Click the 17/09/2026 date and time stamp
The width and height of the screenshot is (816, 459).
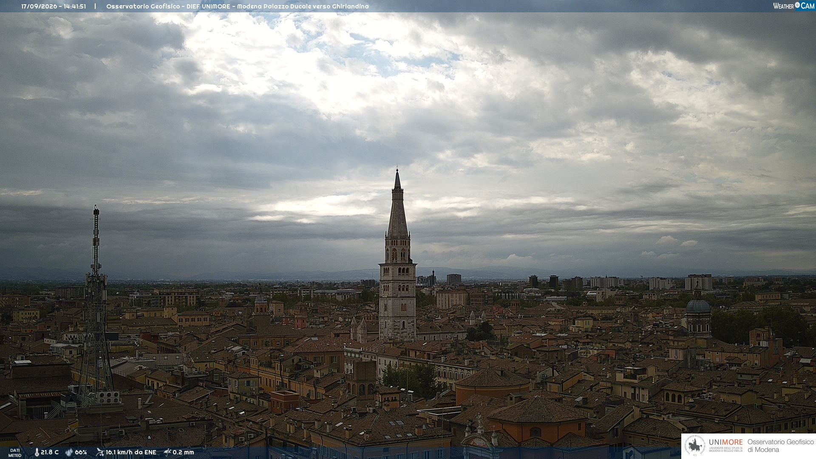[54, 6]
